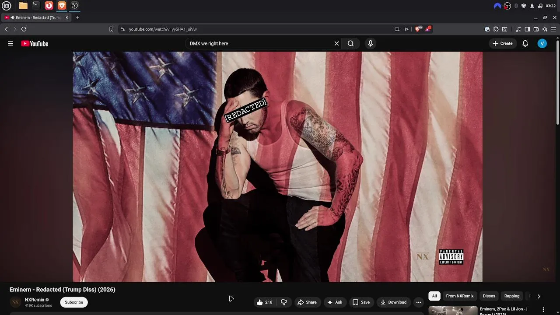Open YouTube notifications bell
Screen dimensions: 560x315
525,43
